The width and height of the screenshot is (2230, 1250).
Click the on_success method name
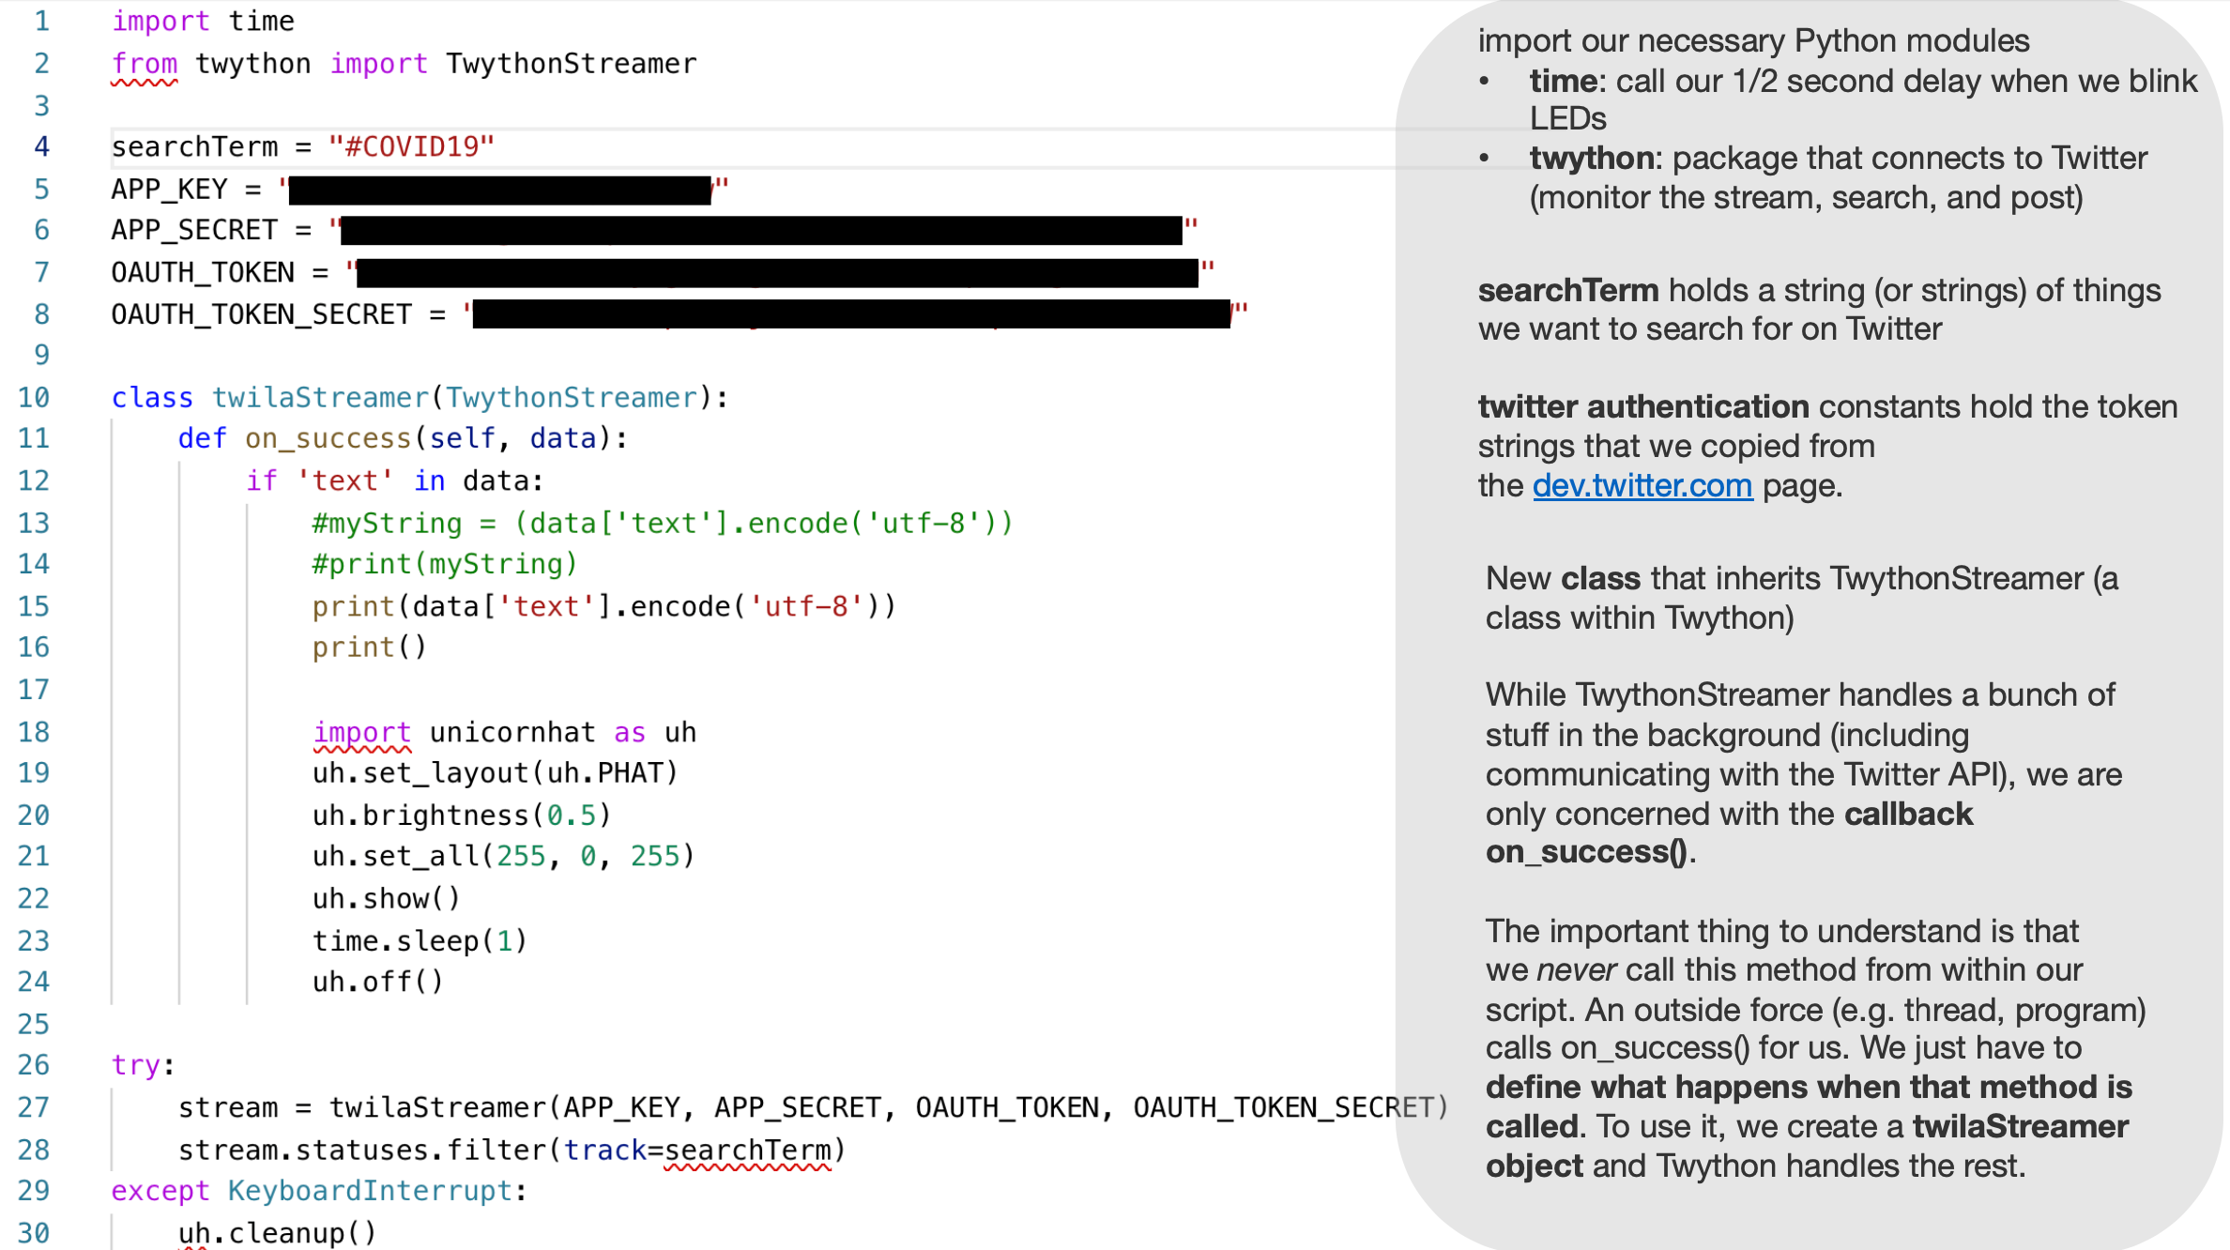328,438
